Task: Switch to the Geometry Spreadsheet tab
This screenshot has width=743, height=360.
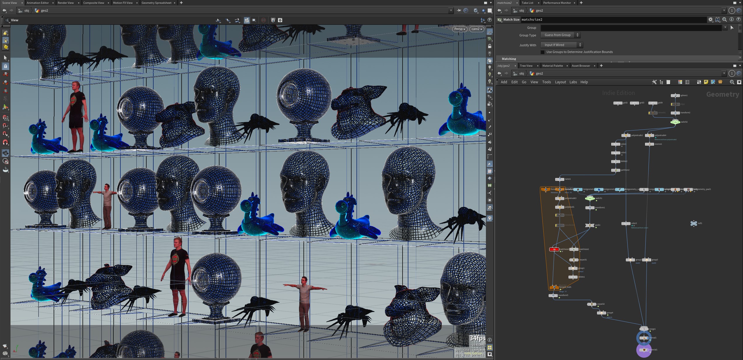Action: coord(157,3)
